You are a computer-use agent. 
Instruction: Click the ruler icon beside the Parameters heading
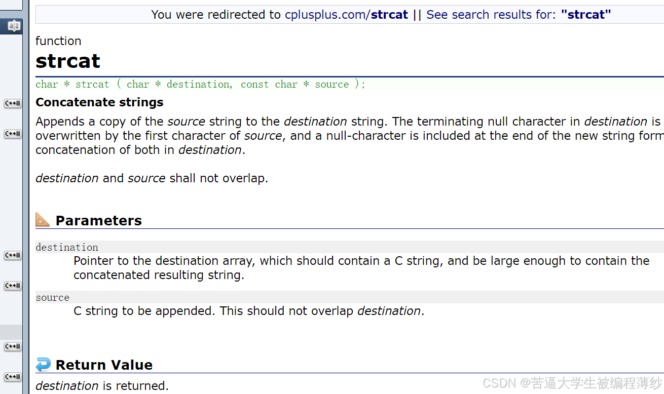pyautogui.click(x=43, y=219)
